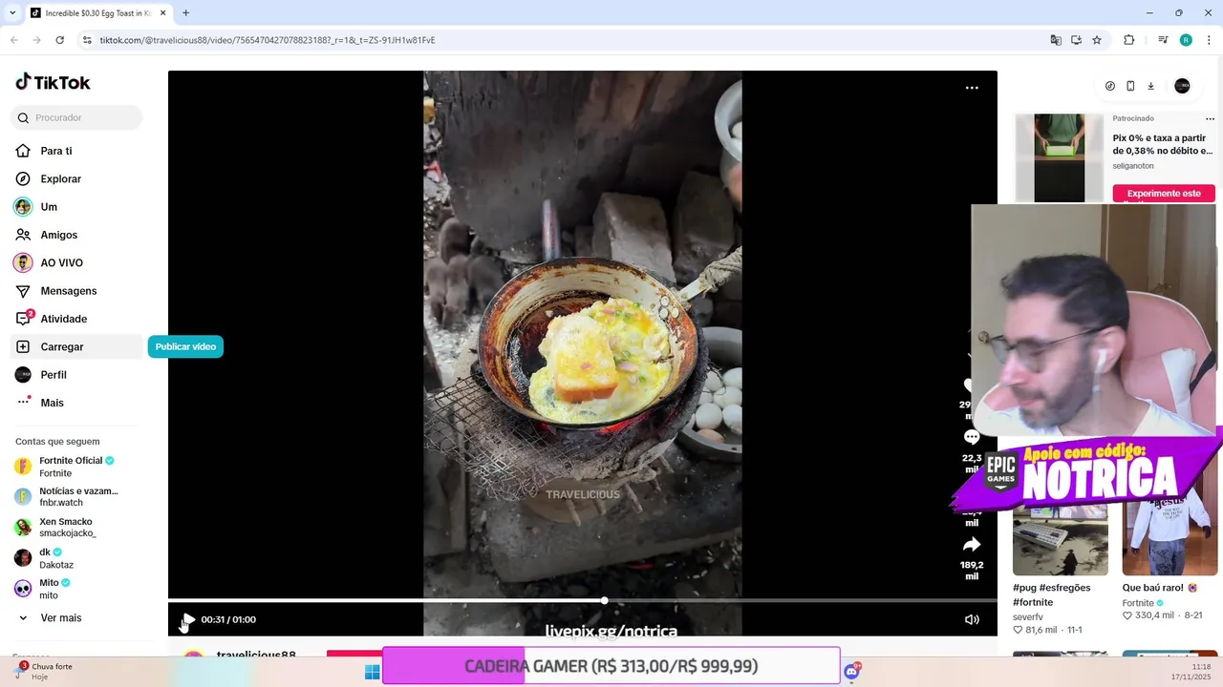
Task: View site information icon in address bar
Action: tap(87, 40)
